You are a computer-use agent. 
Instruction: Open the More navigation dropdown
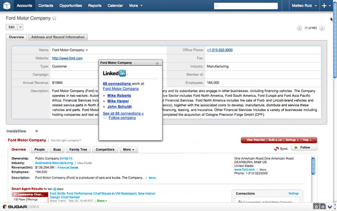click(x=136, y=5)
